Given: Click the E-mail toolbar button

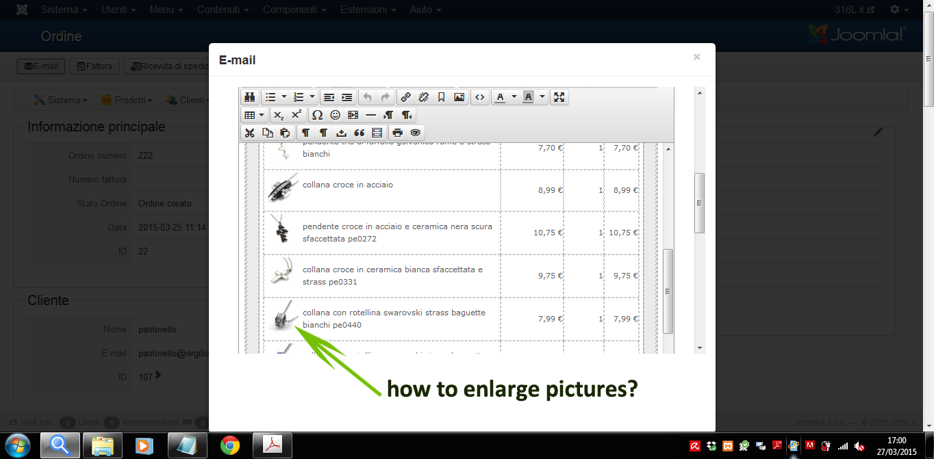Looking at the screenshot, I should click(x=41, y=66).
